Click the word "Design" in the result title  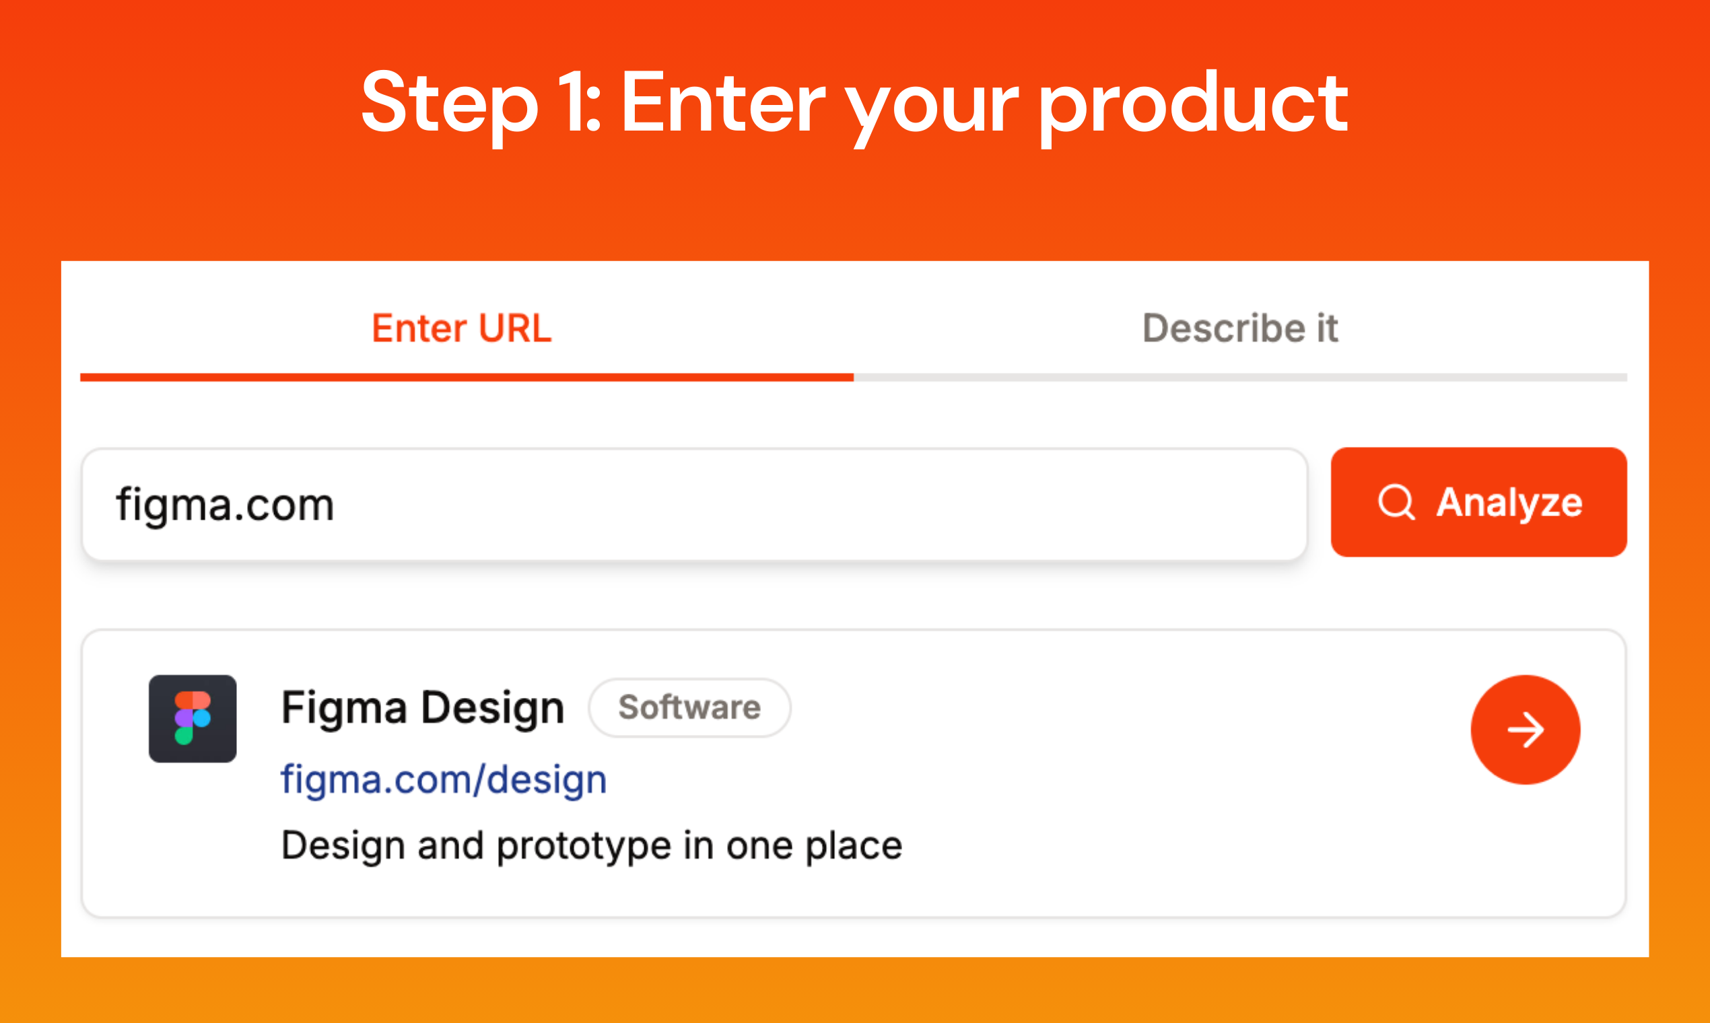[x=492, y=708]
